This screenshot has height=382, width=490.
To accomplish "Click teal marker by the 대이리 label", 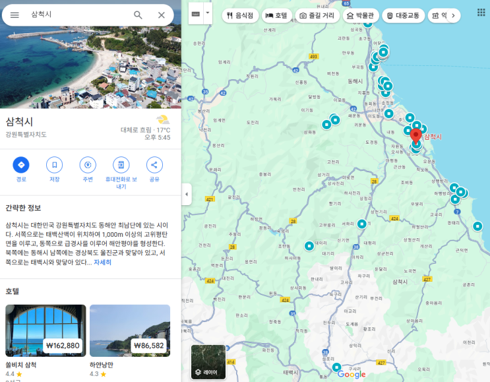I will coord(309,246).
